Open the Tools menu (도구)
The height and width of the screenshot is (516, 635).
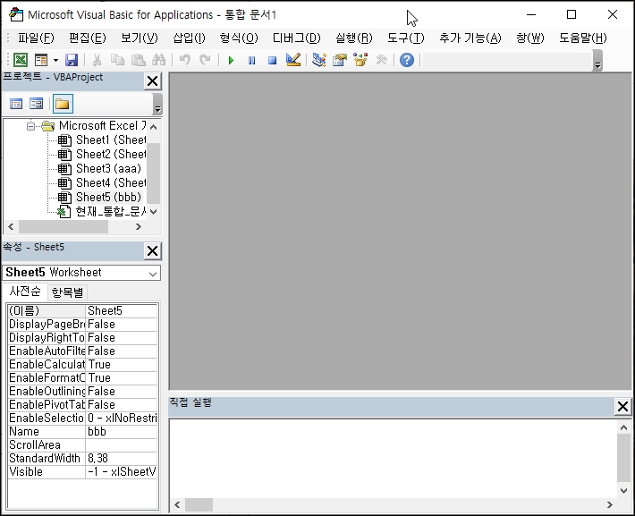(405, 38)
